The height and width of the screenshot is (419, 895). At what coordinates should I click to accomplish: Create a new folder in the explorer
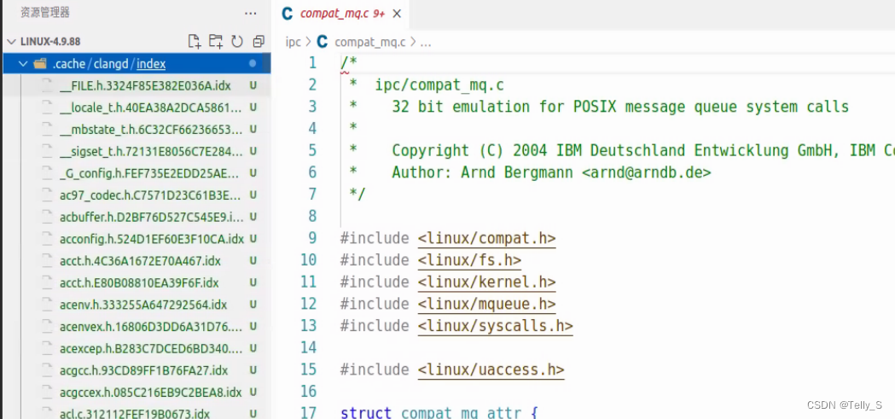[216, 41]
